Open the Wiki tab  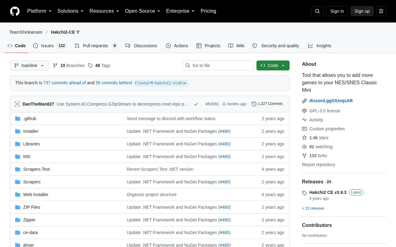[236, 46]
